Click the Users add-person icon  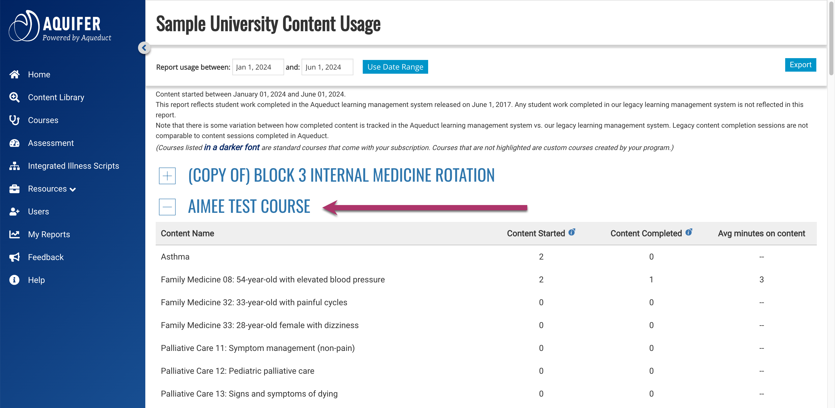pos(14,212)
